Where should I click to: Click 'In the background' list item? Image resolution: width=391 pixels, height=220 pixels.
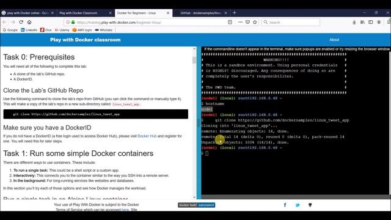coord(73,181)
